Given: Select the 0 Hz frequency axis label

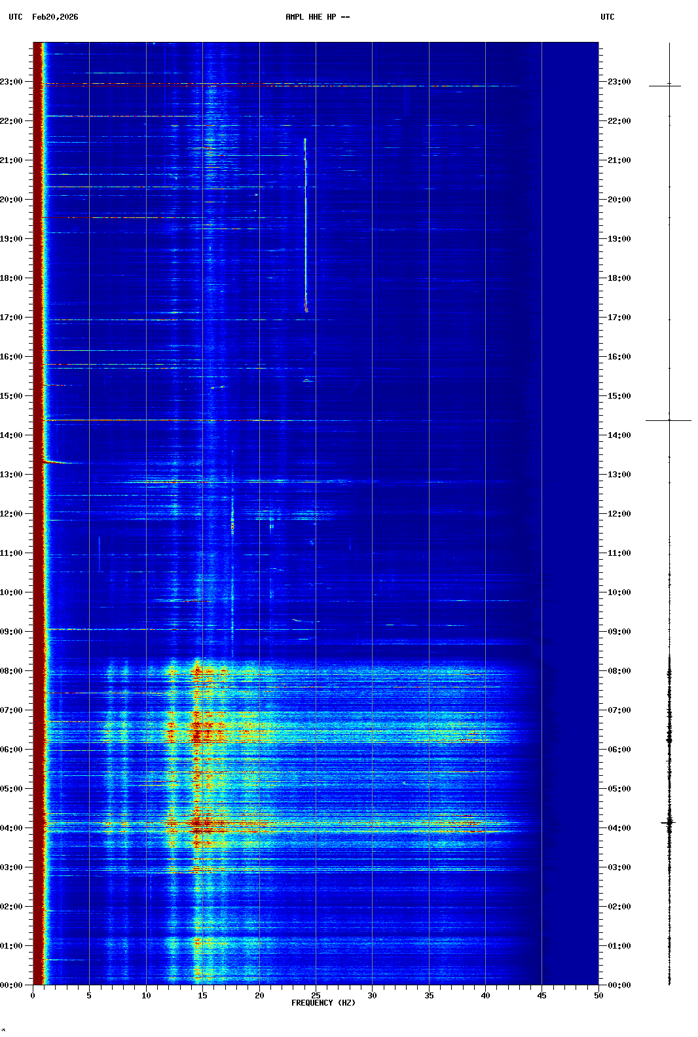Looking at the screenshot, I should point(33,996).
